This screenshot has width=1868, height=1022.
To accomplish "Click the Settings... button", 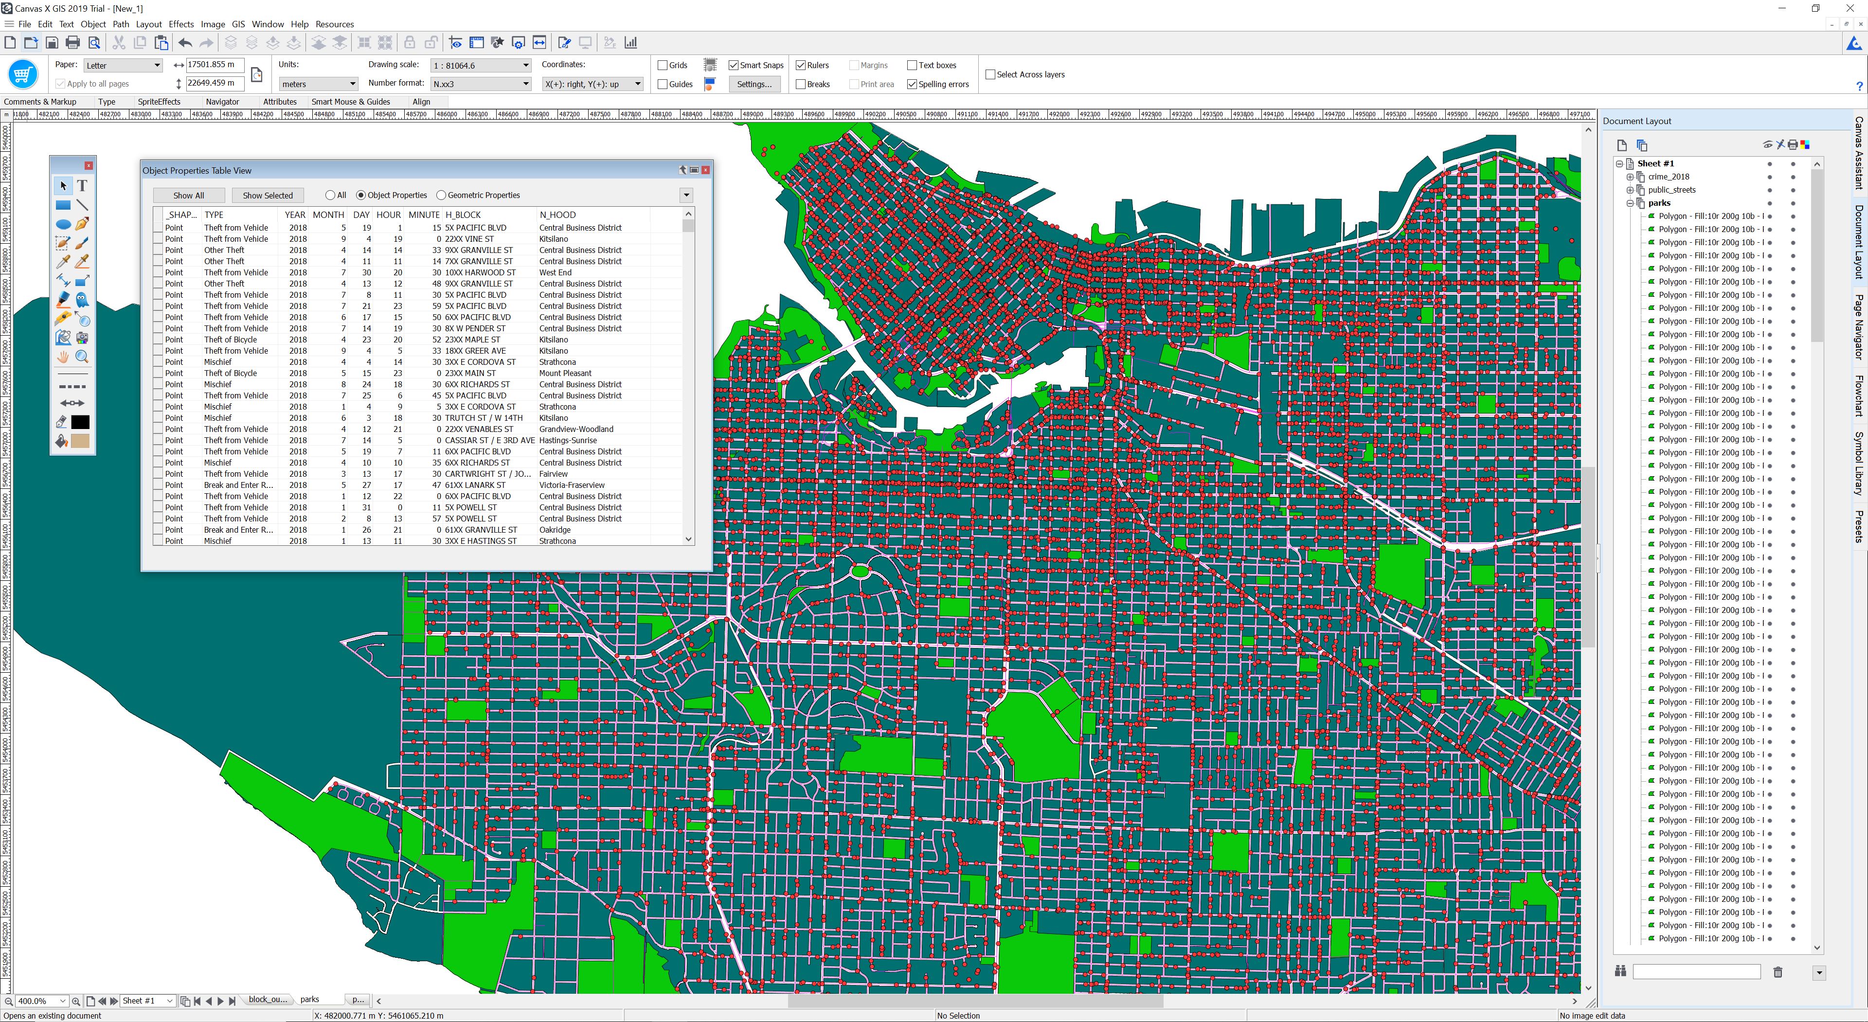I will (x=754, y=84).
